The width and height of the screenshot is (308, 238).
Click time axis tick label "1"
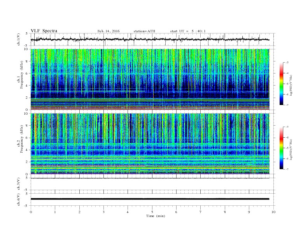[55, 212]
